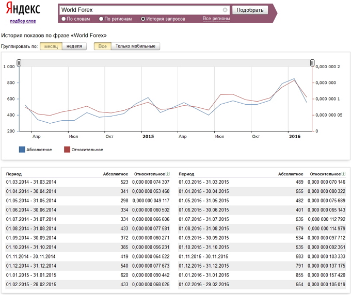Click the Подобрать button
Viewport: 351px width, 295px height.
pos(250,10)
